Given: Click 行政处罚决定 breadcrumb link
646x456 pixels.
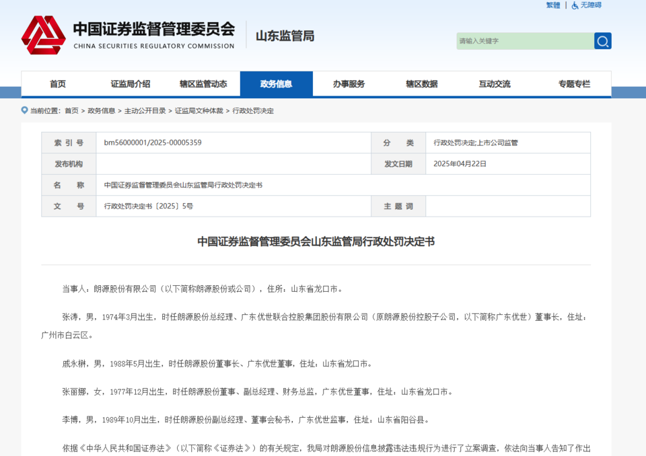Looking at the screenshot, I should 253,111.
